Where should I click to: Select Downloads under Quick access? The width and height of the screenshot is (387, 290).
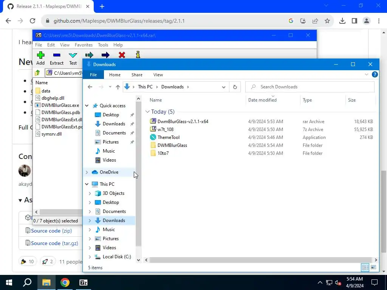pos(114,124)
